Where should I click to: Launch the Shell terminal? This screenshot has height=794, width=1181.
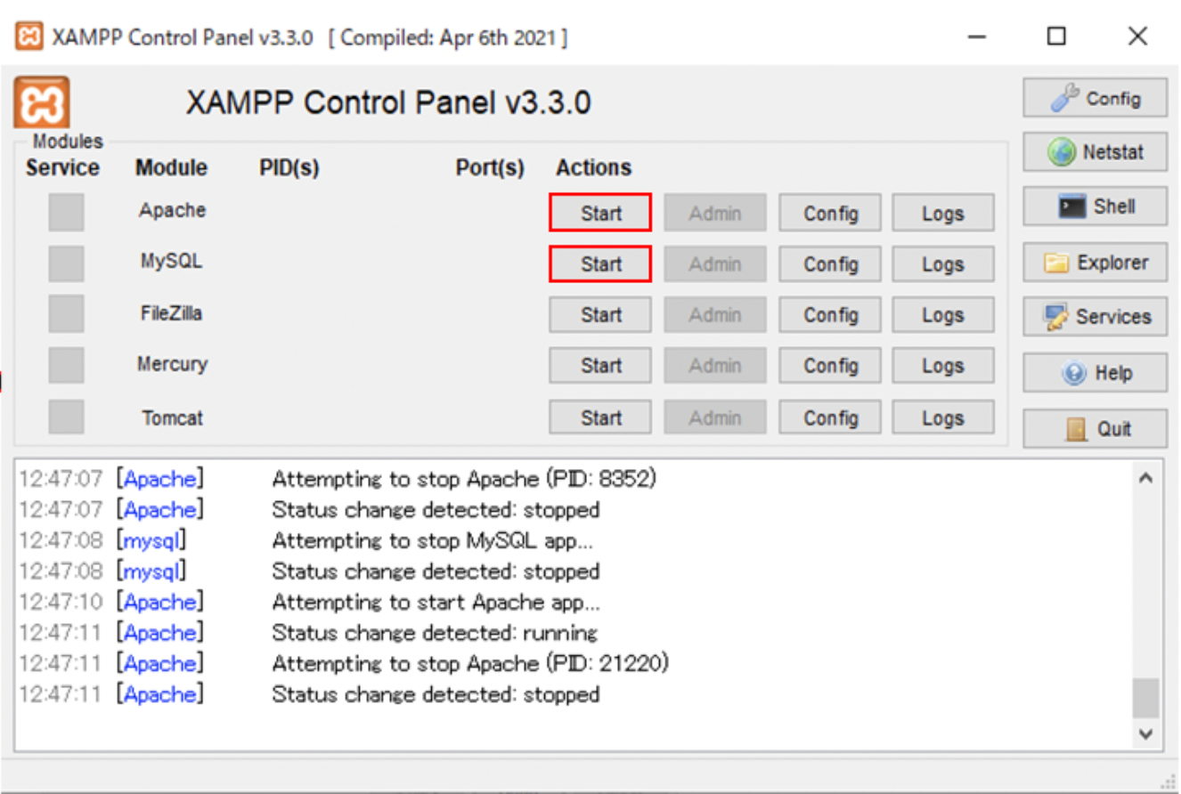(1095, 207)
